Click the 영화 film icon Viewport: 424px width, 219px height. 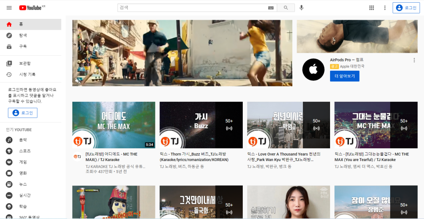coord(9,173)
